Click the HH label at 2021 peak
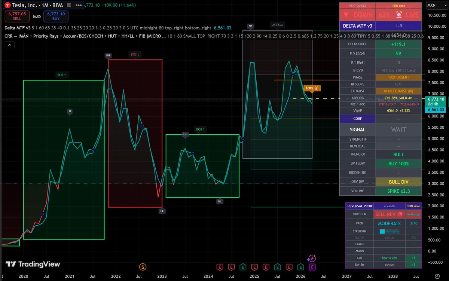The width and height of the screenshot is (449, 281). click(108, 55)
